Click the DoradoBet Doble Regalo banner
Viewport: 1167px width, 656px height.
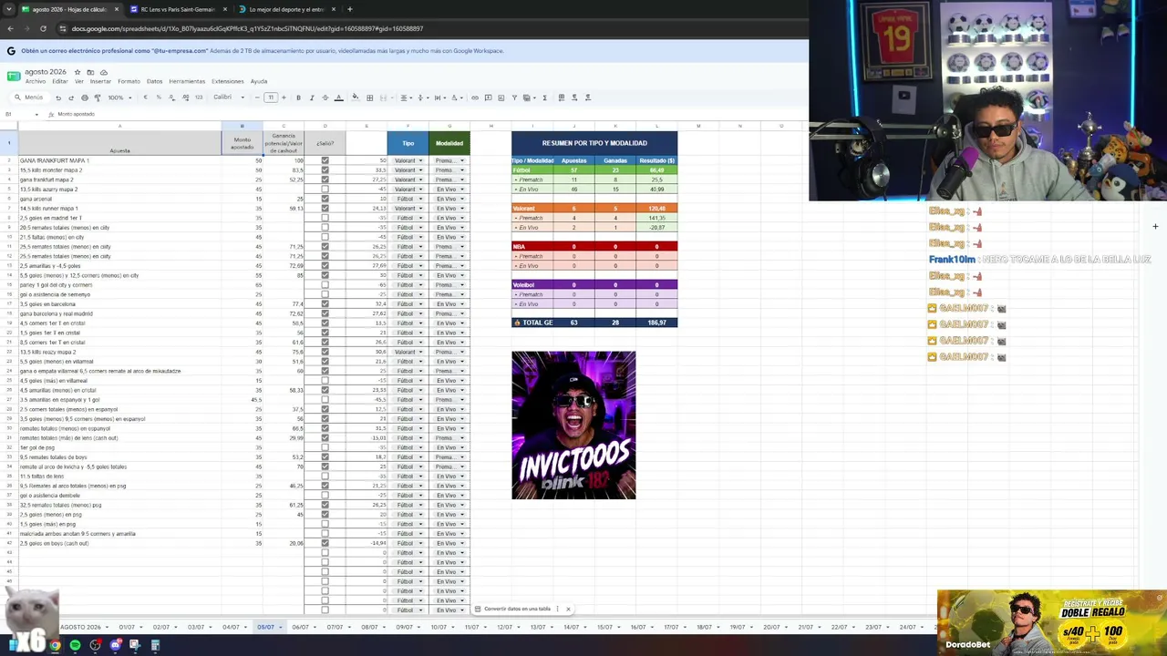click(1051, 623)
